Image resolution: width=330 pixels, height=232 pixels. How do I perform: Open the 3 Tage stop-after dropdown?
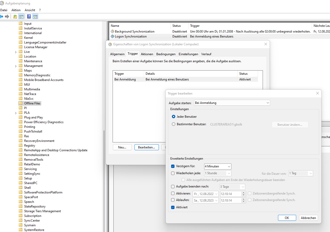[x=232, y=187]
